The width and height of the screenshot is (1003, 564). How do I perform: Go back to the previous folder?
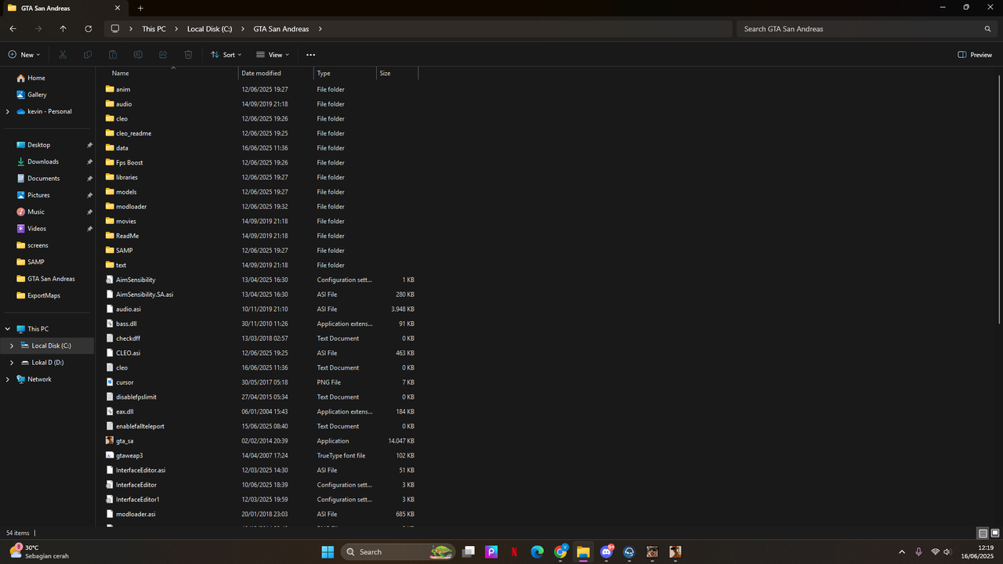13,29
